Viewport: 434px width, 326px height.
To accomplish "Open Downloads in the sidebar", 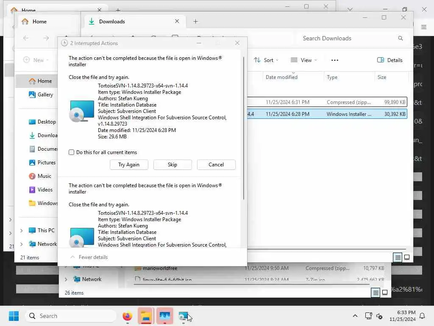I will click(x=43, y=135).
